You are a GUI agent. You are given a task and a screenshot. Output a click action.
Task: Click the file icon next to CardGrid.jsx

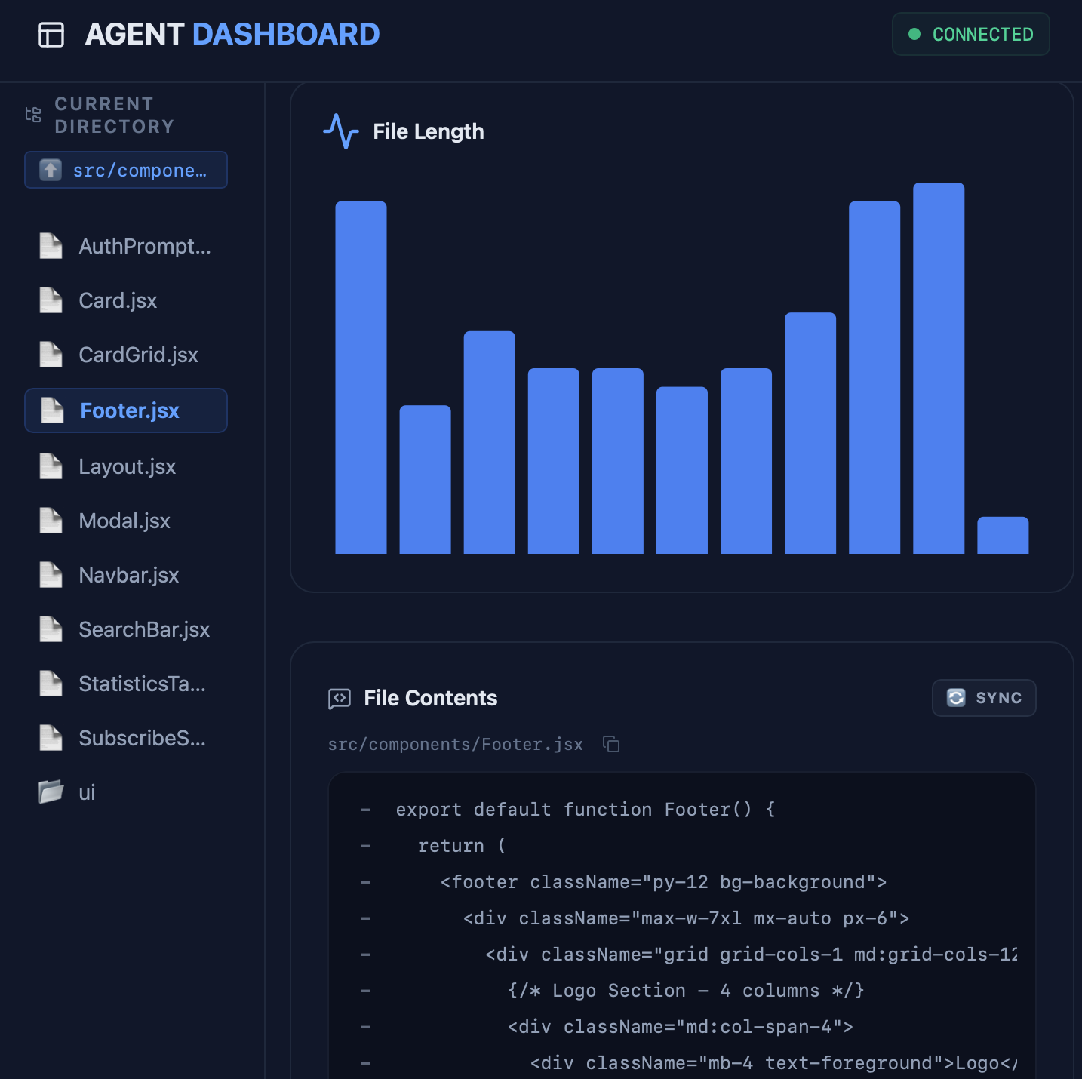pyautogui.click(x=51, y=355)
